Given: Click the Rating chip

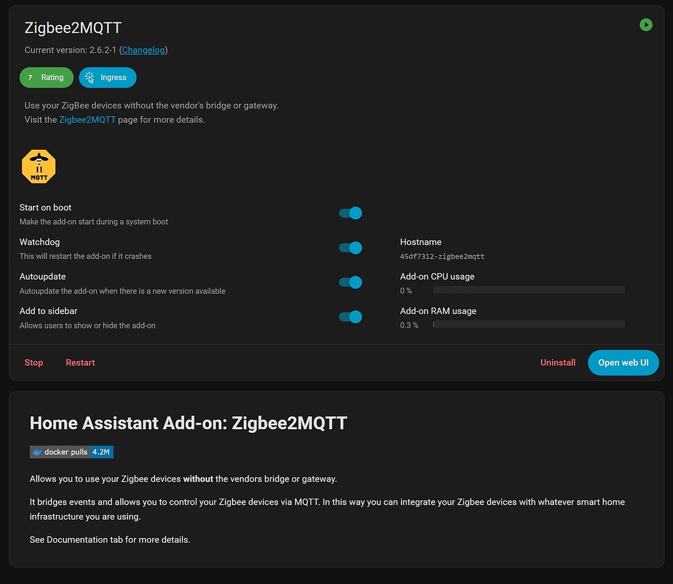Looking at the screenshot, I should click(47, 78).
